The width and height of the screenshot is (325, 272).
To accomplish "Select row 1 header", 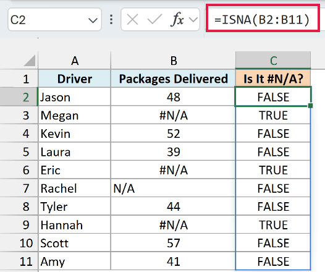I will [19, 79].
